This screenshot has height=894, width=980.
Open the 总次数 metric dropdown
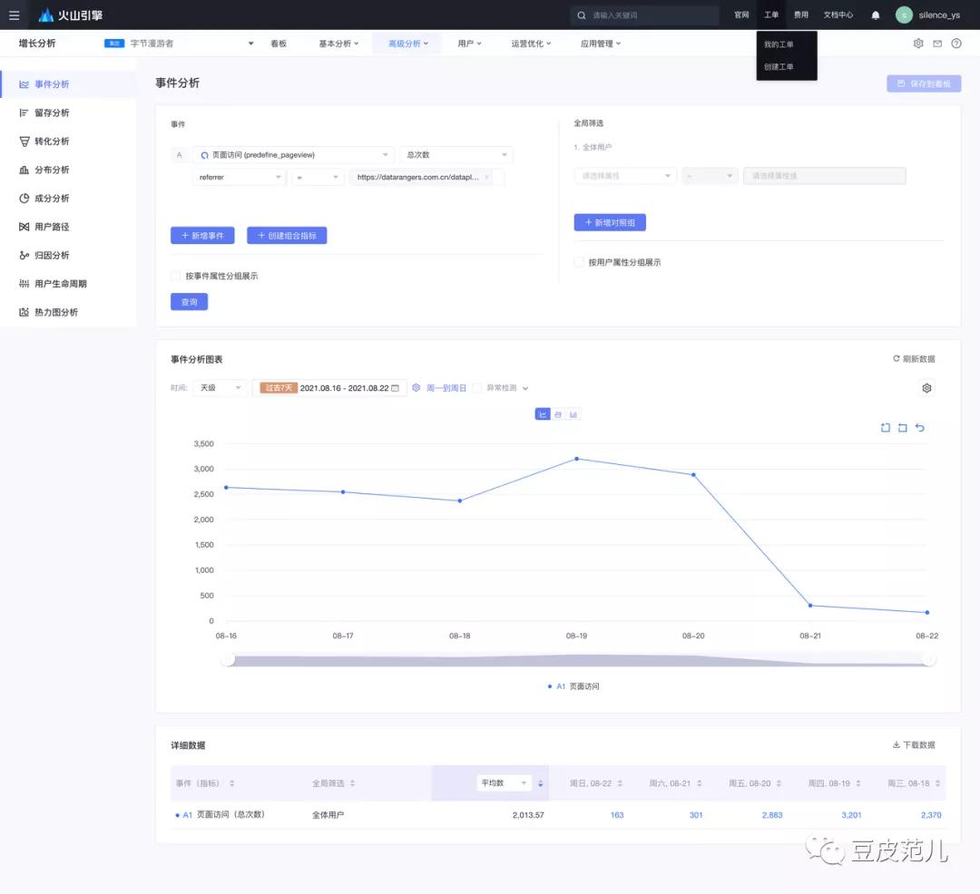[456, 155]
